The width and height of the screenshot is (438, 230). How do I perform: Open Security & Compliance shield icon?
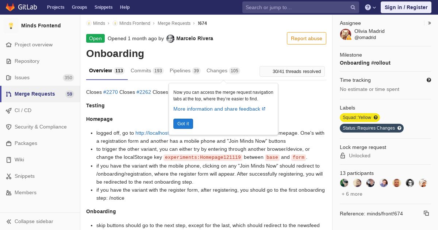click(9, 127)
